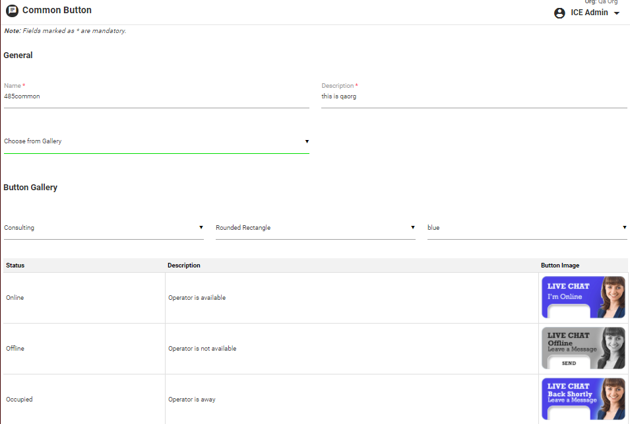Screen dimensions: 630x424
Task: Click the Description column header
Action: [184, 265]
